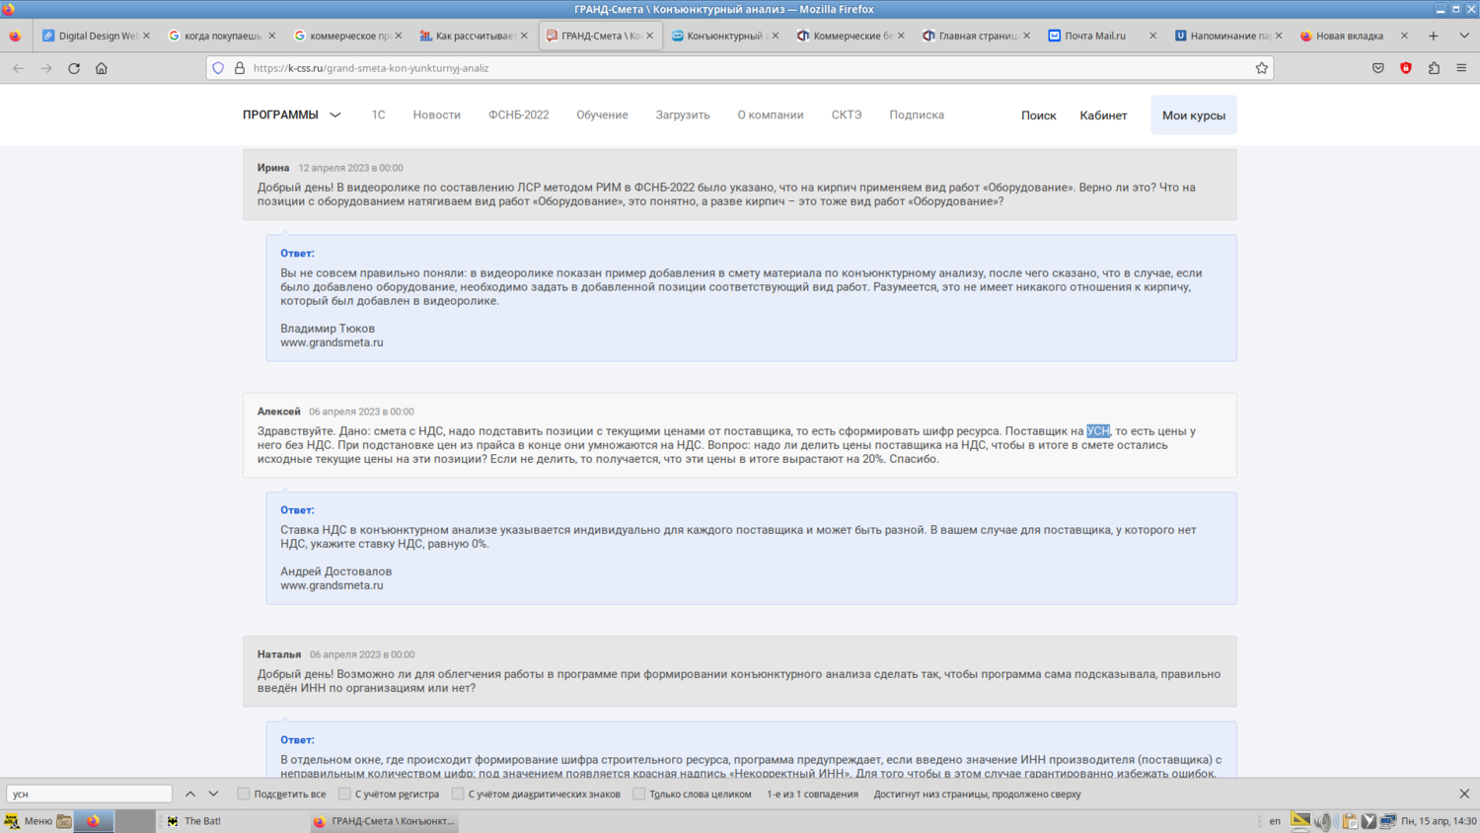The height and width of the screenshot is (833, 1480).
Task: Open grandsmeta.ru link under Владимир Тюков
Action: [x=332, y=342]
